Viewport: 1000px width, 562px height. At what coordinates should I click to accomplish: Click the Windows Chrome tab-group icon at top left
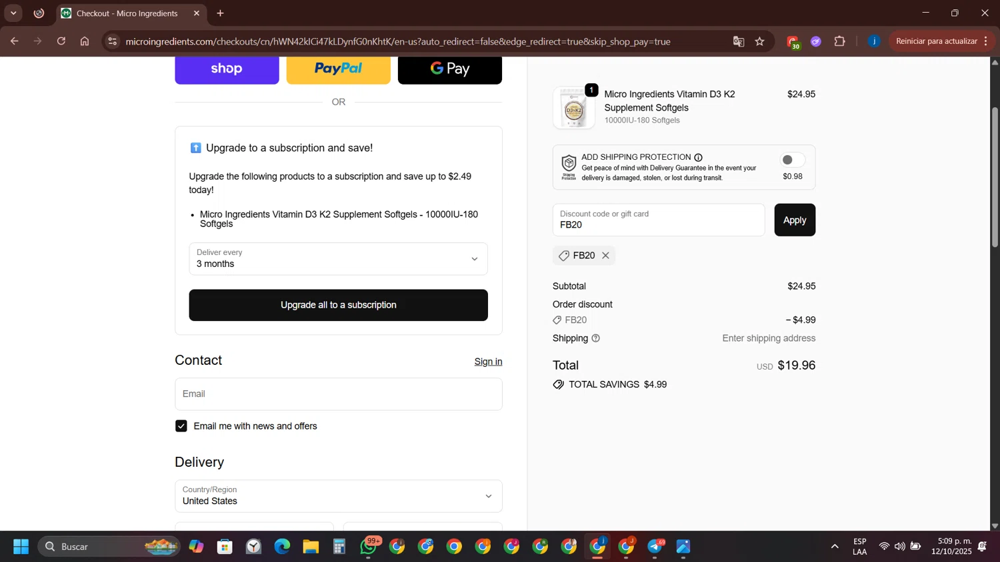[x=39, y=13]
